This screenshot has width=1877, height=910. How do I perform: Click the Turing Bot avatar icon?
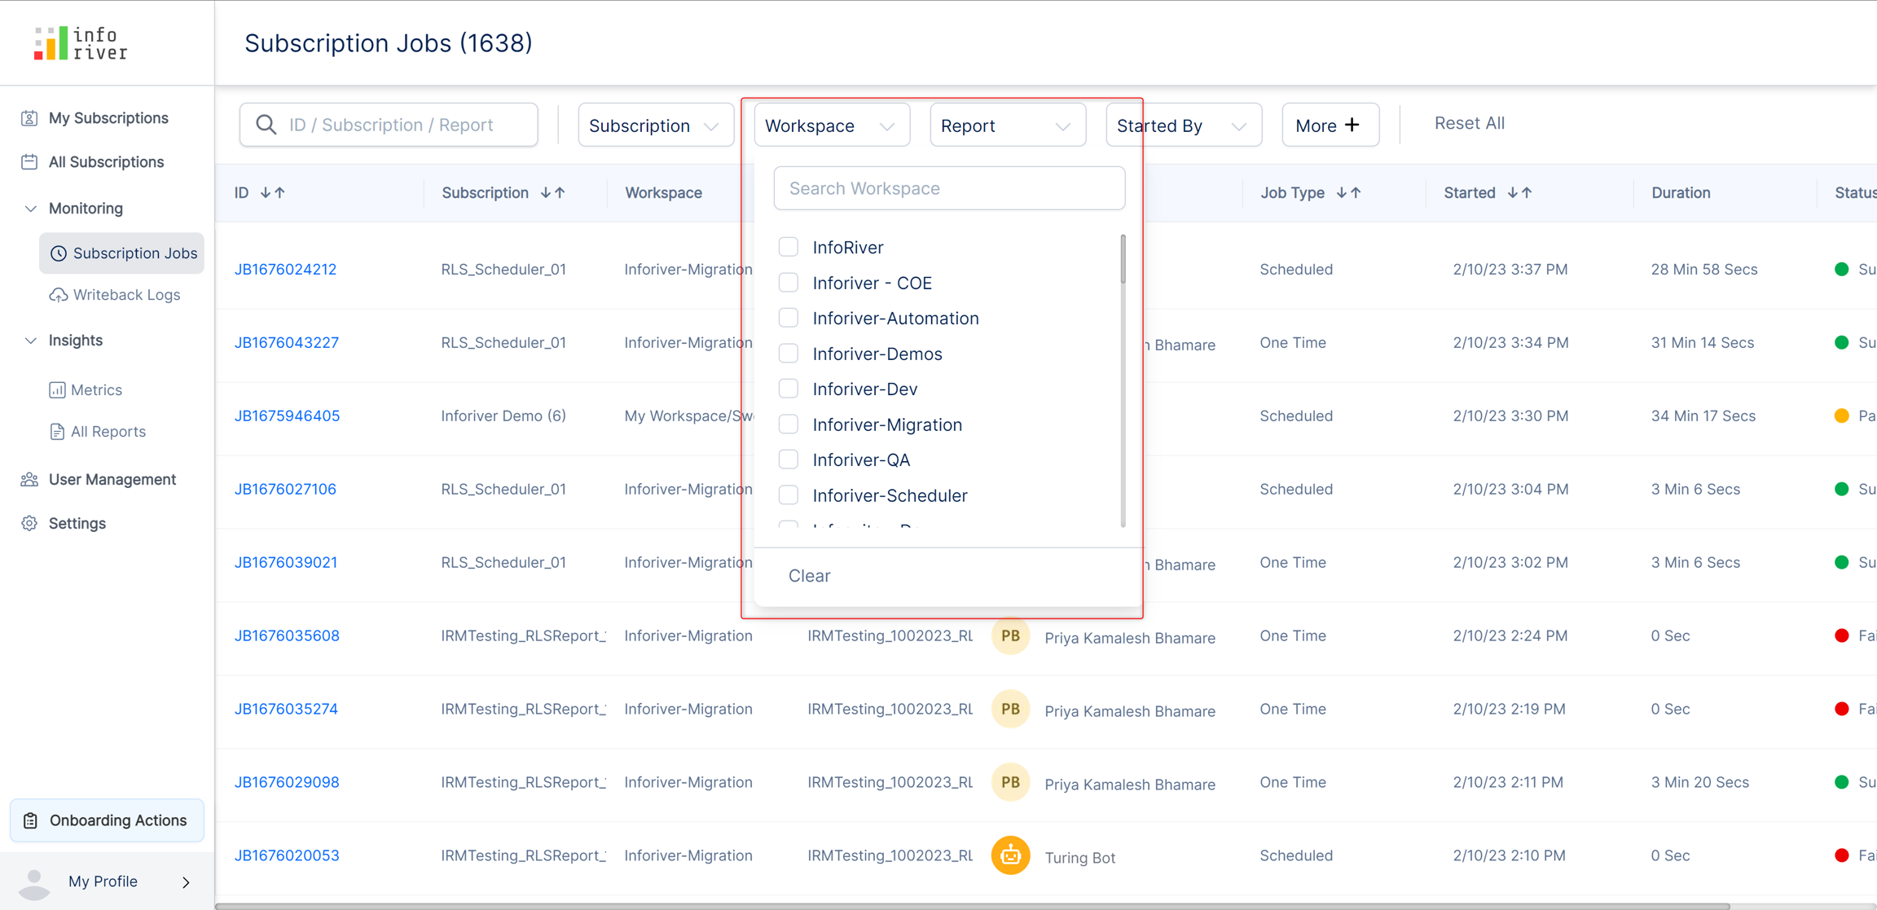point(1010,855)
